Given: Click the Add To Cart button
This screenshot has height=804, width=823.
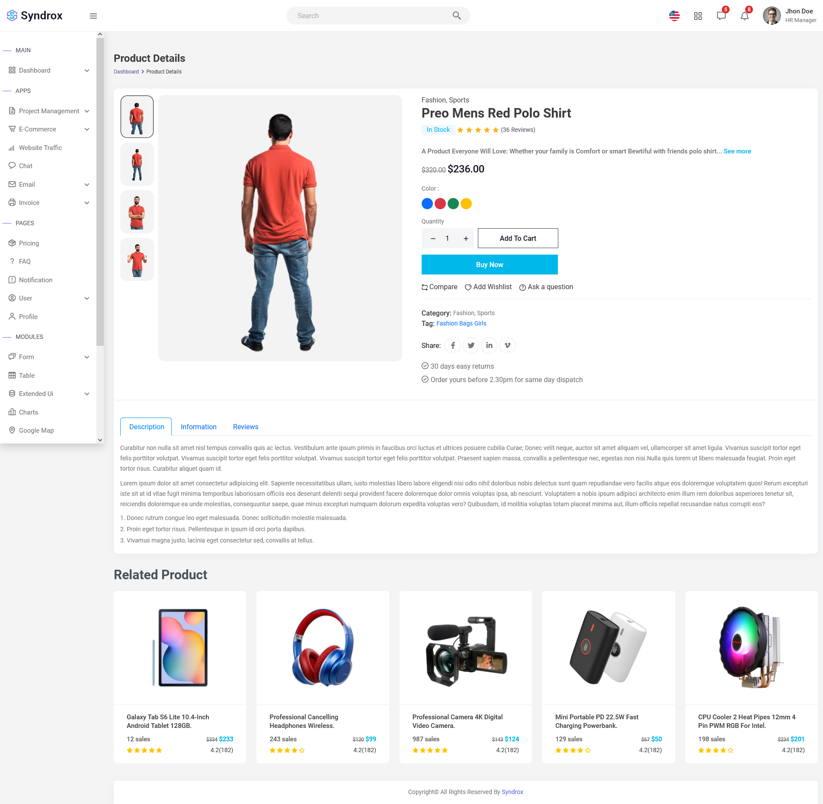Looking at the screenshot, I should 518,238.
